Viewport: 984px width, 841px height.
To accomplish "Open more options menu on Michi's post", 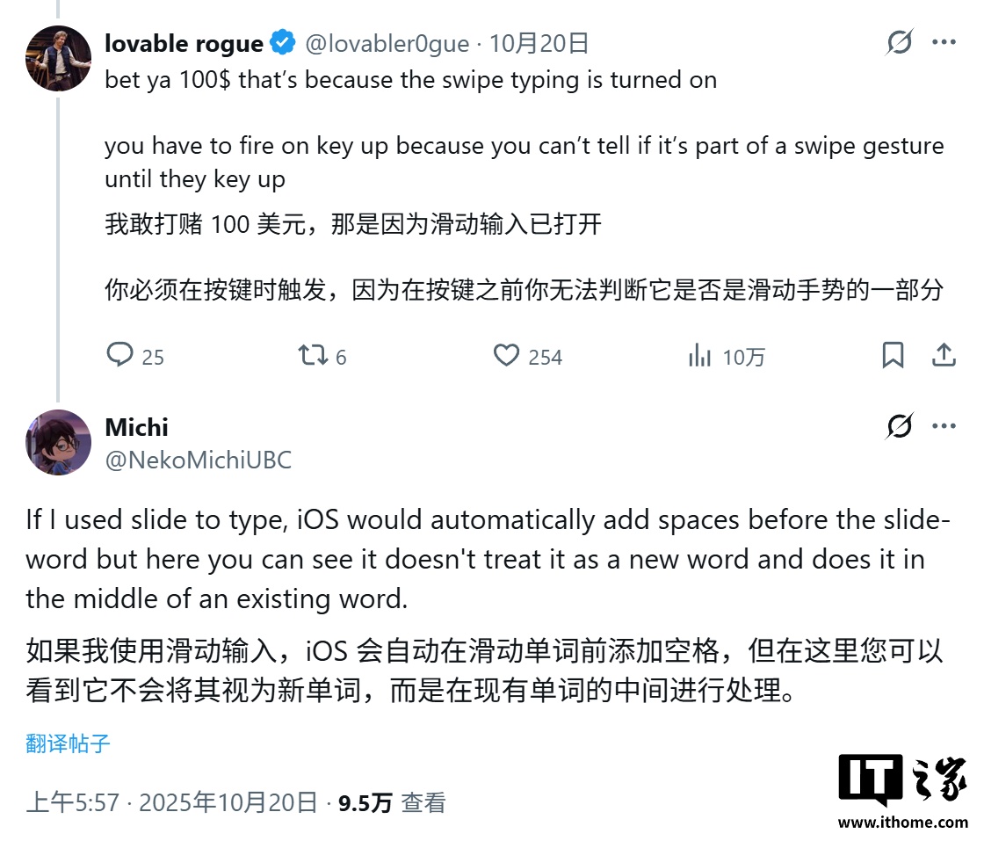I will click(x=944, y=426).
